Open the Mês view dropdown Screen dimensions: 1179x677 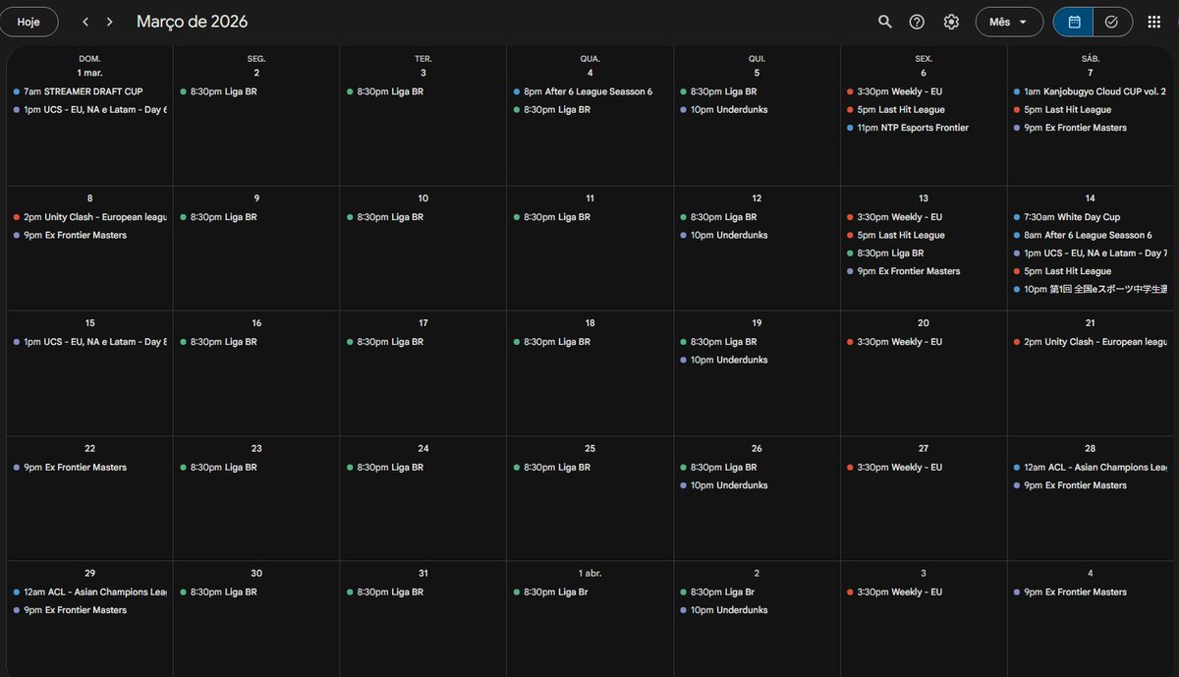pyautogui.click(x=1009, y=20)
